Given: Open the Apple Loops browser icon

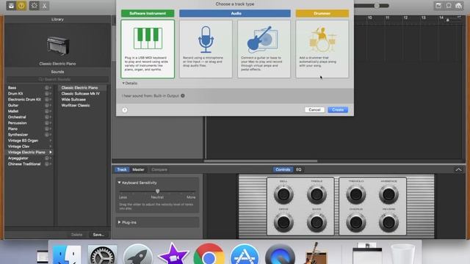Looking at the screenshot, I should coord(449,6).
